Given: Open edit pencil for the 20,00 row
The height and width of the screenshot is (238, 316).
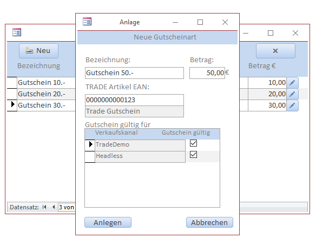Looking at the screenshot, I should [x=292, y=94].
